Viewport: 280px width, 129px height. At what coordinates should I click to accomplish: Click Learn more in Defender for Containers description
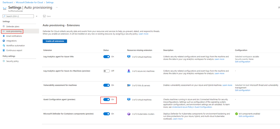click(178, 119)
